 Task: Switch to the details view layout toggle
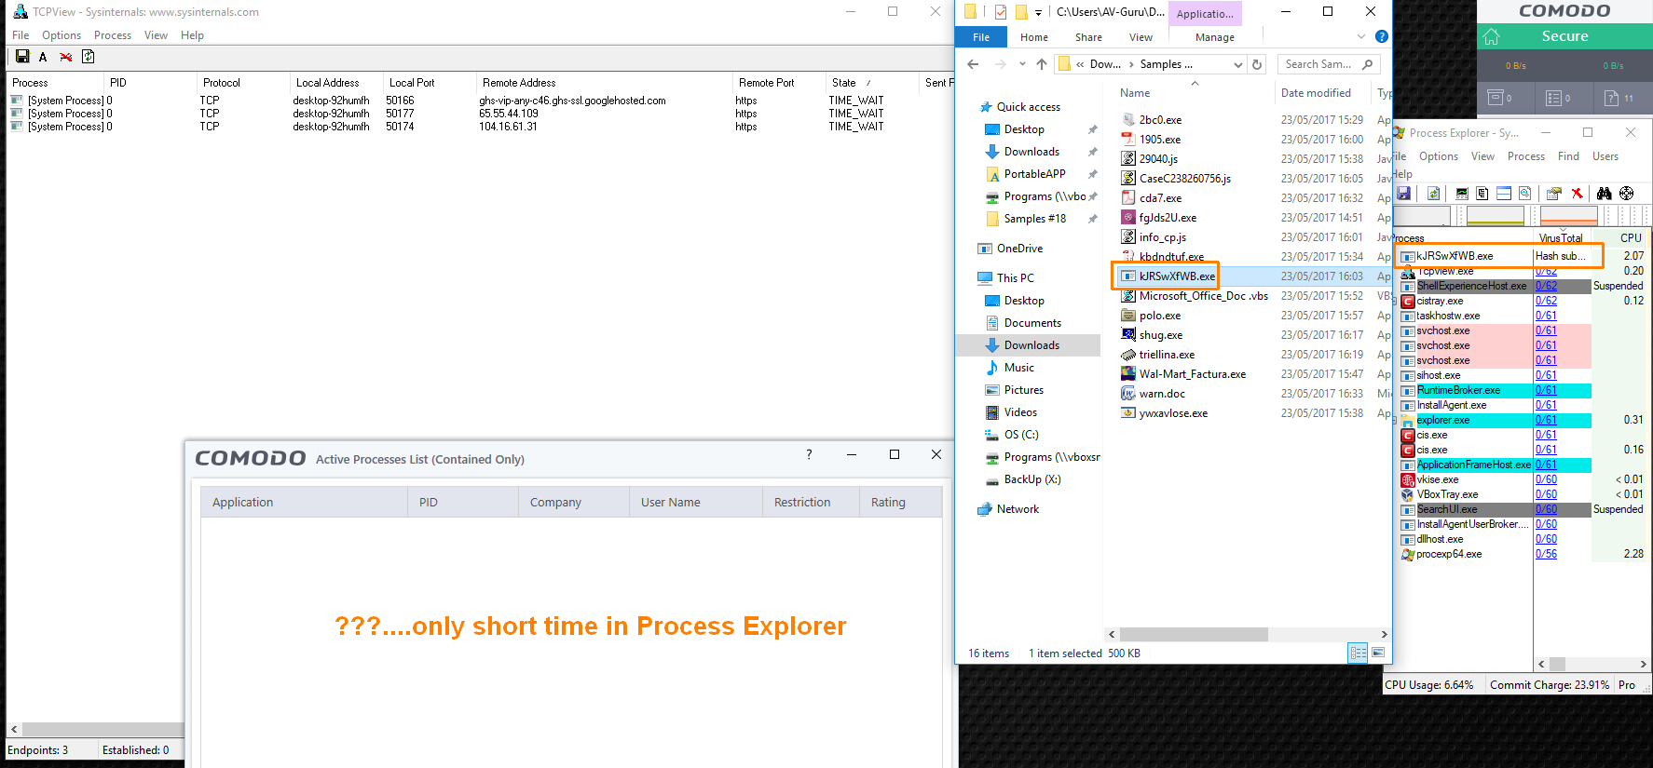1358,653
